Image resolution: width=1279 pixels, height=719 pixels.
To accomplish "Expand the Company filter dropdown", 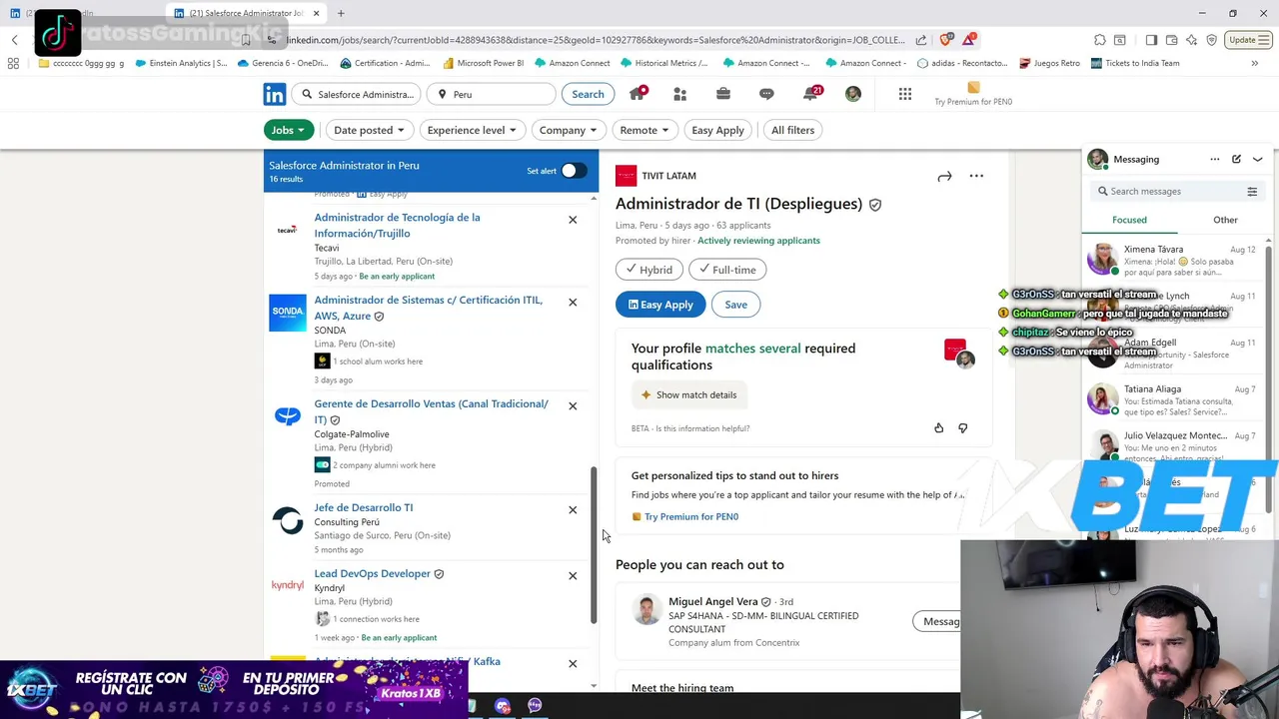I will click(x=568, y=130).
